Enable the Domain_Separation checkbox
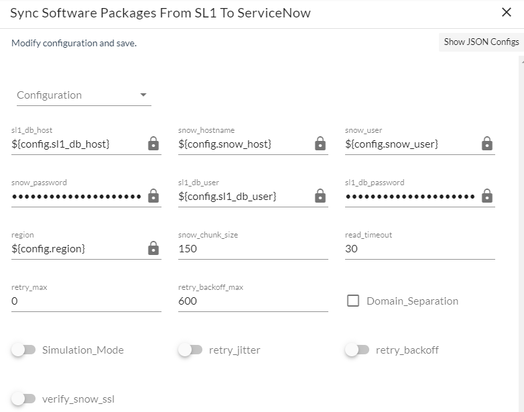Viewport: 524px width, 412px height. pyautogui.click(x=353, y=301)
